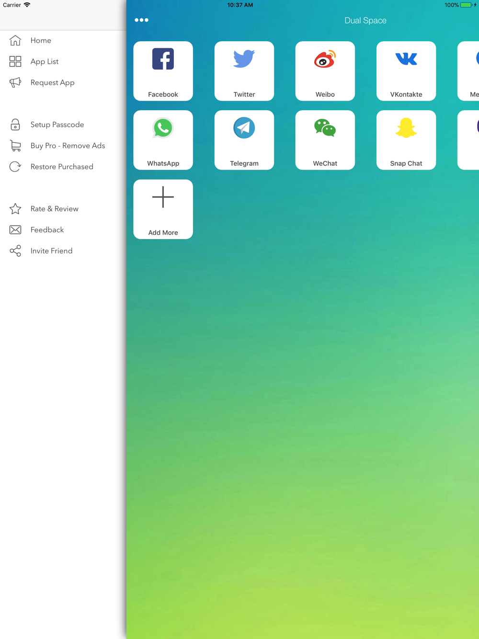Click the App List grid icon
The width and height of the screenshot is (479, 639).
[x=15, y=61]
